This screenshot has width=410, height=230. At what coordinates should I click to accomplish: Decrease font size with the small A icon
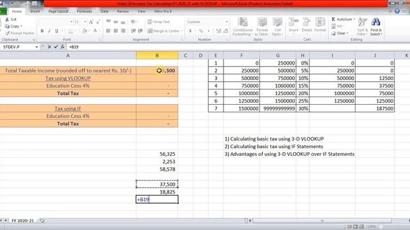coord(98,22)
